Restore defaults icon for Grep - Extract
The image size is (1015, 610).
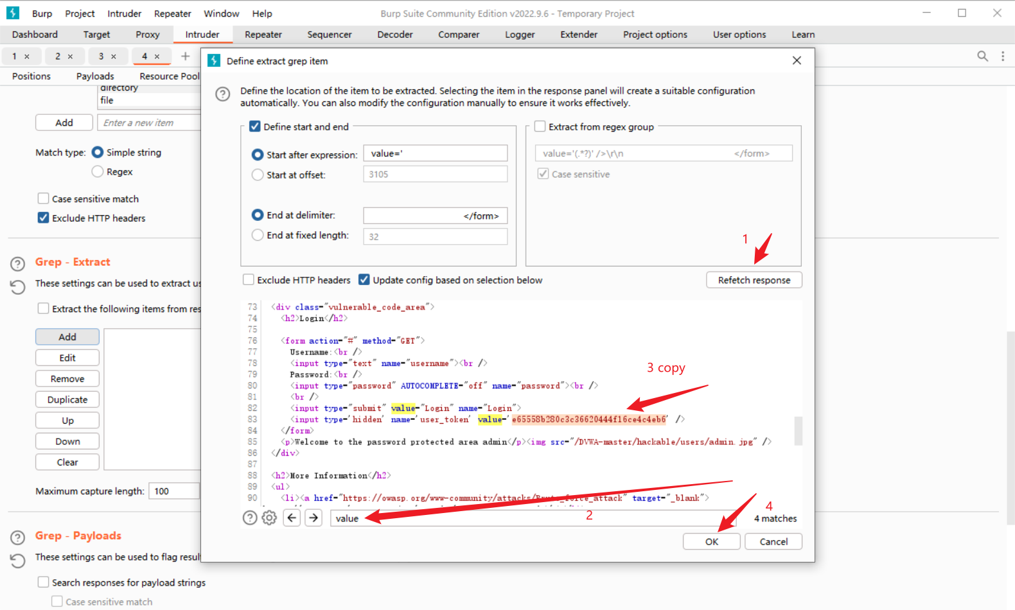click(18, 286)
